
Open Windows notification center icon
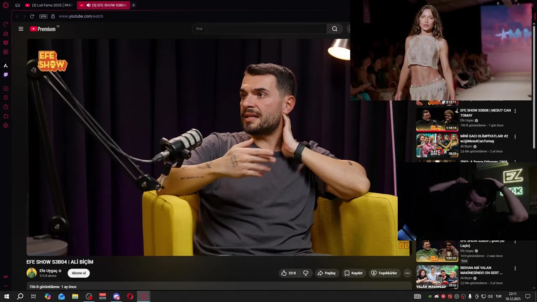528,297
